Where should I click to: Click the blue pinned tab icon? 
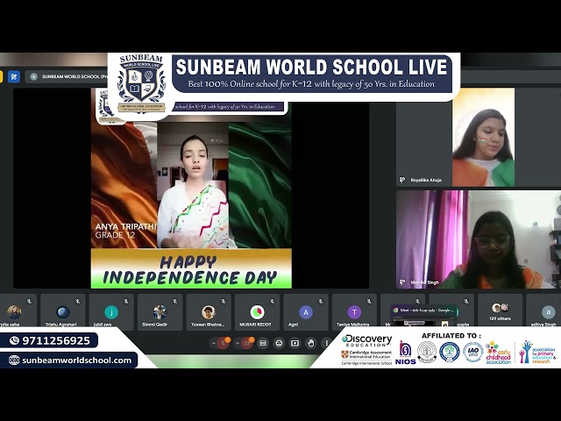tap(14, 76)
